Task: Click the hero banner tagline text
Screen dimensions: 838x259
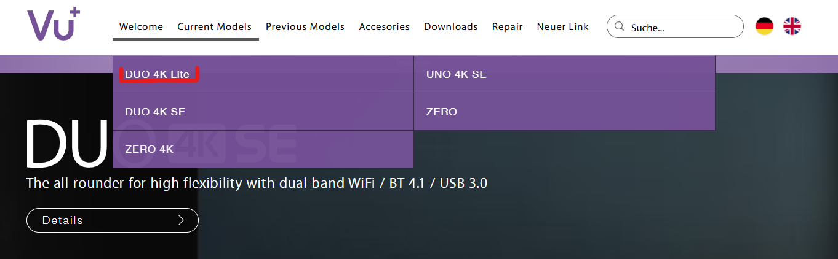Action: (x=257, y=183)
